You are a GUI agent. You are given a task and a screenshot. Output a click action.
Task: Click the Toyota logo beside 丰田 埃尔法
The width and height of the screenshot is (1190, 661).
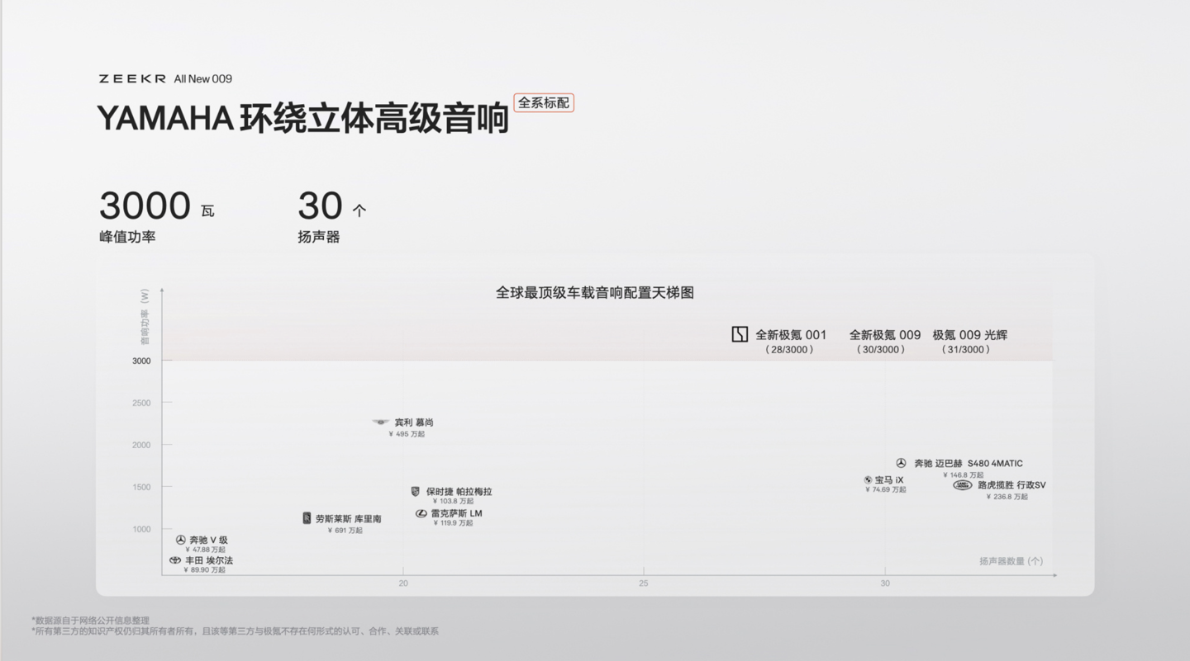point(175,560)
